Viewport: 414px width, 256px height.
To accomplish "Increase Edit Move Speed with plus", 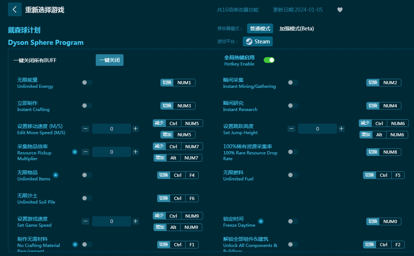I will (135, 129).
